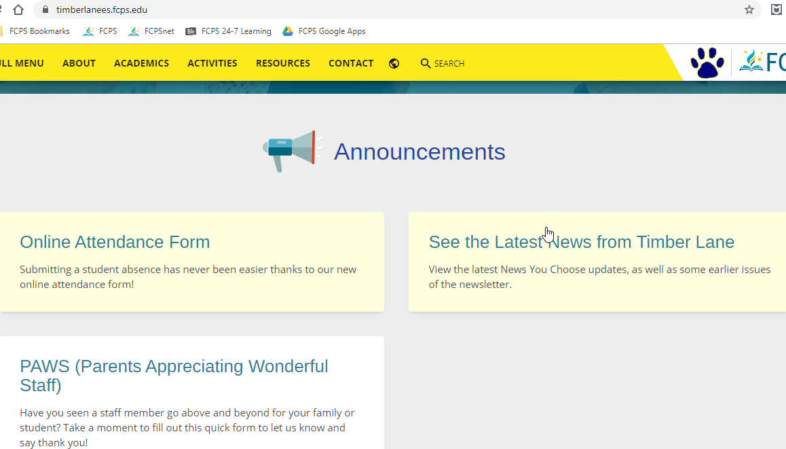Viewport: 786px width, 449px height.
Task: Open the FCPS 24-7 Learning bookmark
Action: (x=229, y=31)
